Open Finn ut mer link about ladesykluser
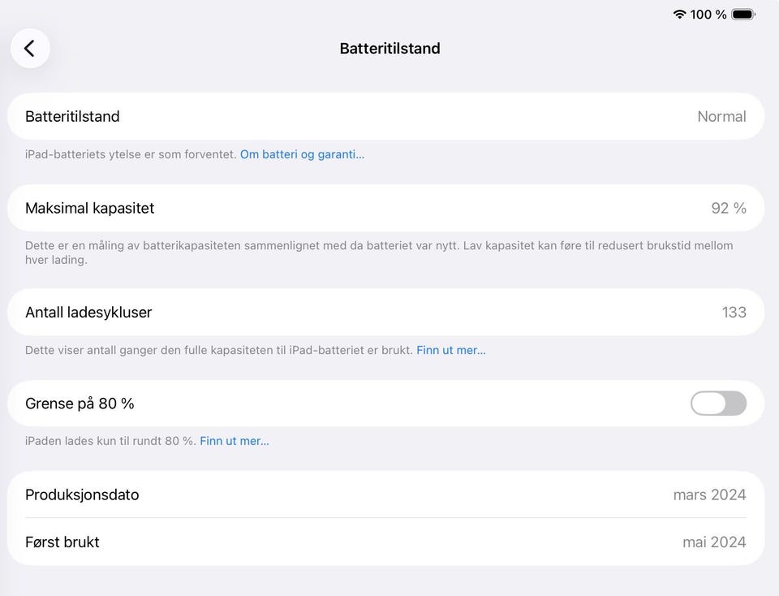This screenshot has height=596, width=779. (x=450, y=351)
